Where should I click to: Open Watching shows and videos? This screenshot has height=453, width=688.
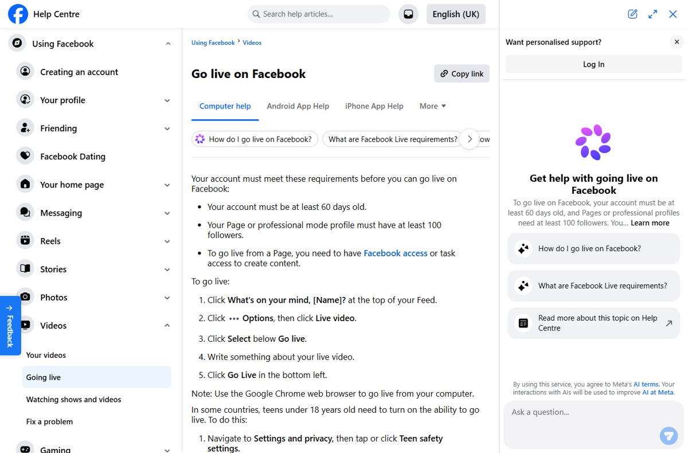[97, 399]
